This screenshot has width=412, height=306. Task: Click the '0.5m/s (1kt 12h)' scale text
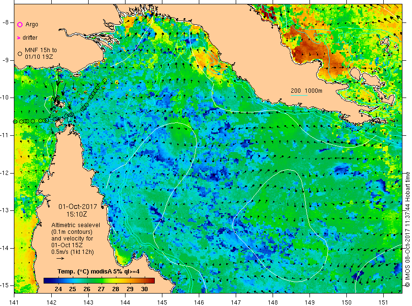72,252
